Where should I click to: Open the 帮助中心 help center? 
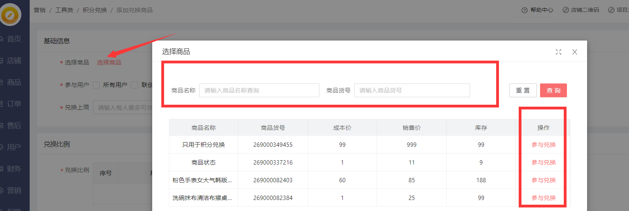click(x=537, y=10)
